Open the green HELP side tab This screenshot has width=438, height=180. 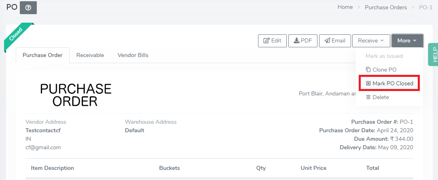pos(434,55)
